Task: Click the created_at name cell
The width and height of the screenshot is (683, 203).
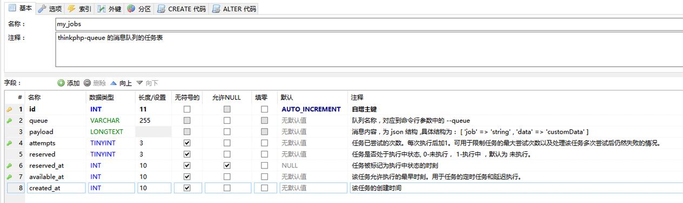Action: [57, 188]
